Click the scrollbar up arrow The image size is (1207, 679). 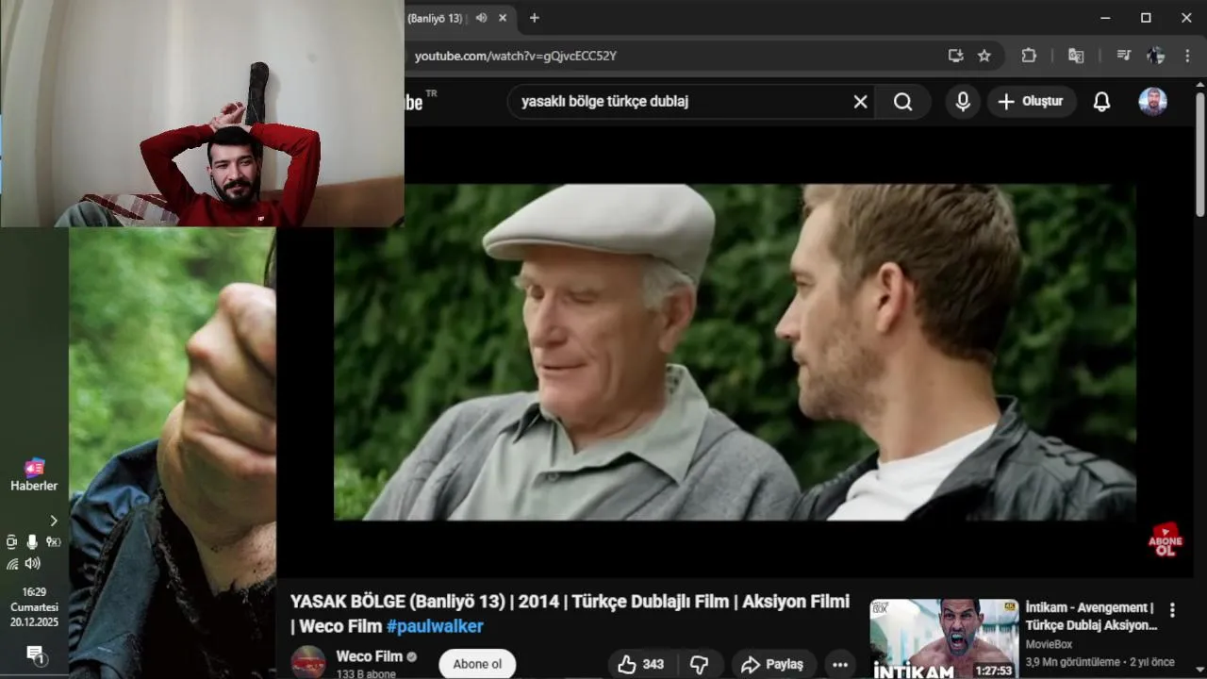click(x=1199, y=85)
